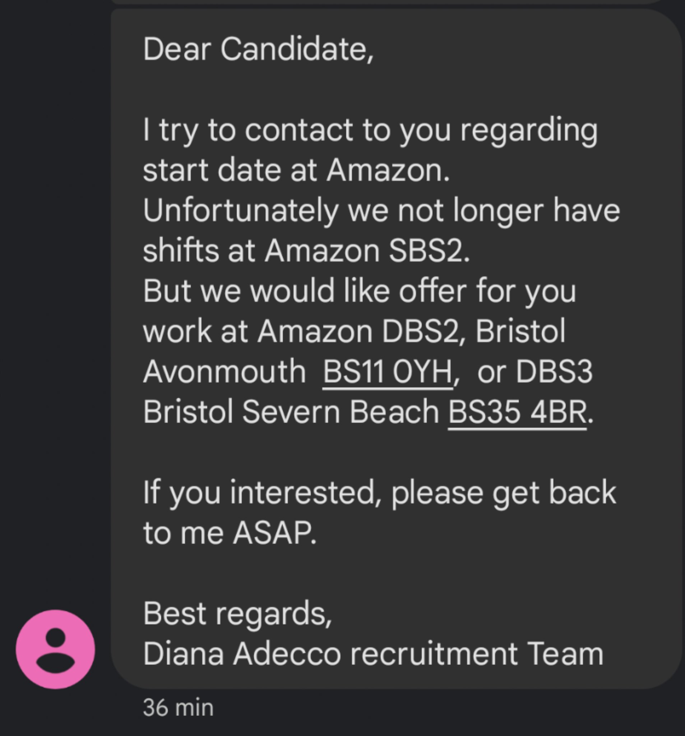
Task: Click the word 'Avonmouth' in the message
Action: pos(224,371)
